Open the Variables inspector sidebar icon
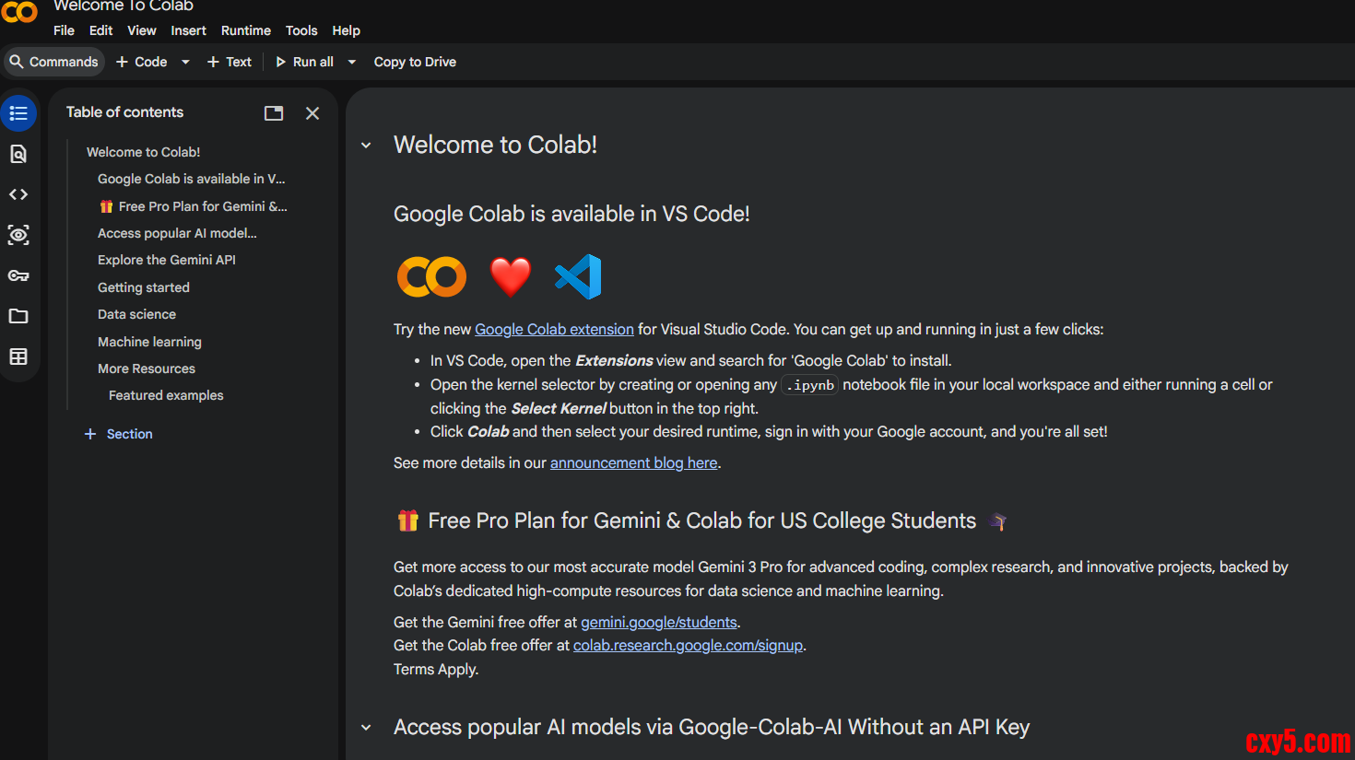The width and height of the screenshot is (1355, 760). click(18, 235)
